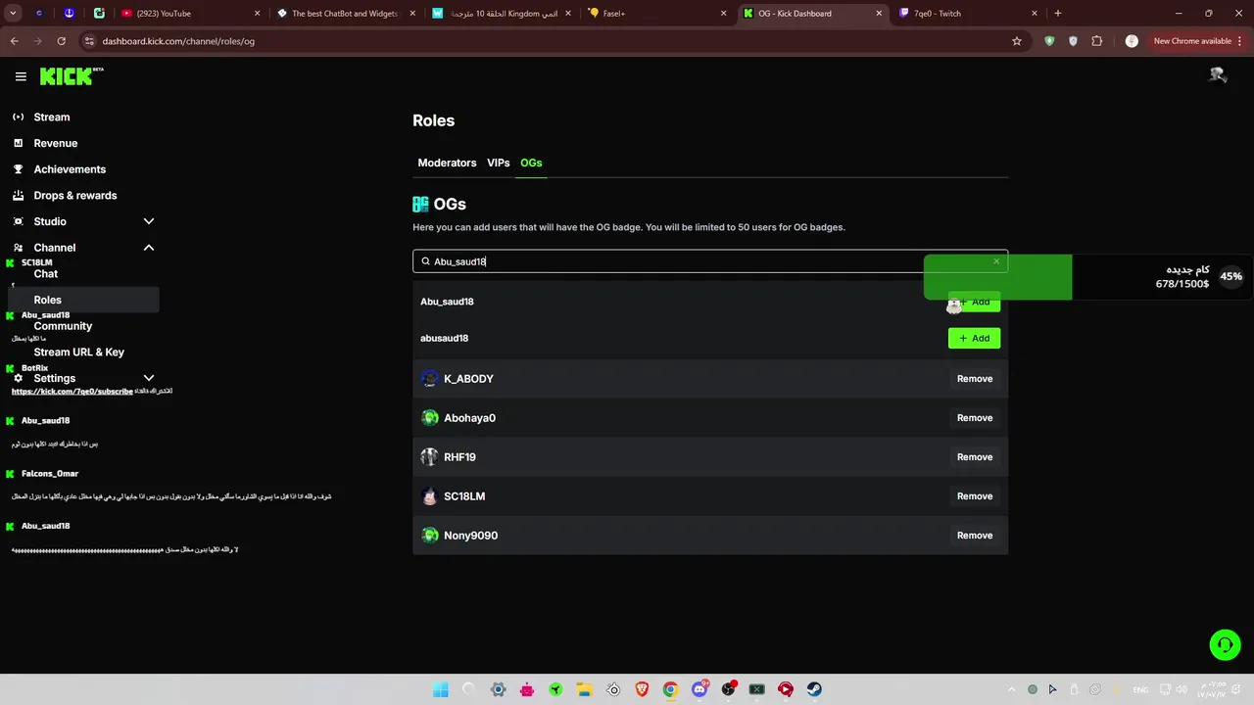Remove Abohaya0 from OGs
This screenshot has height=705, width=1254.
(x=975, y=418)
